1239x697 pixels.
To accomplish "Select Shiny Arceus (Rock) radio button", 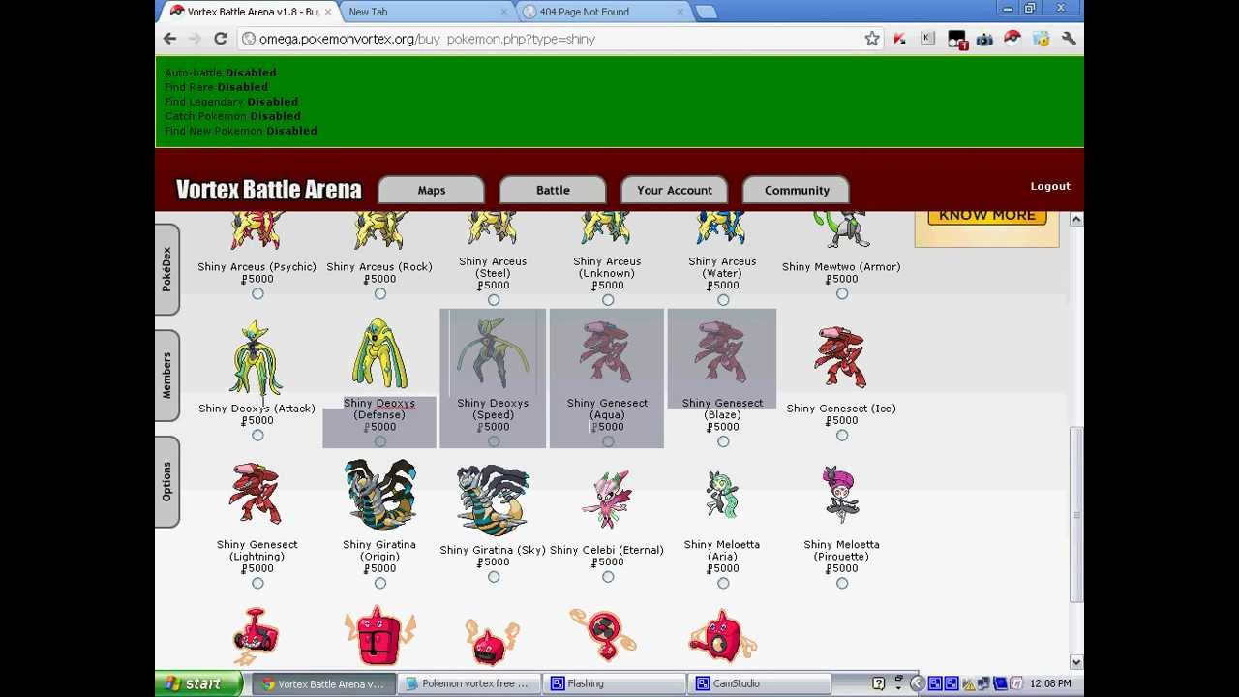I will point(379,293).
